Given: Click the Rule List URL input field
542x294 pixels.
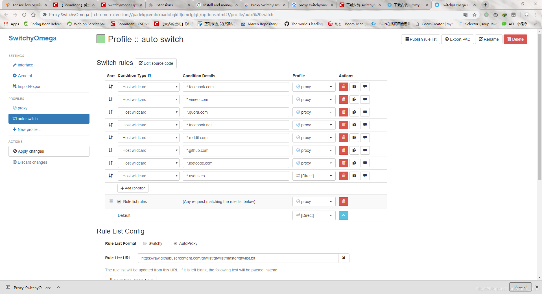Looking at the screenshot, I should pyautogui.click(x=238, y=258).
